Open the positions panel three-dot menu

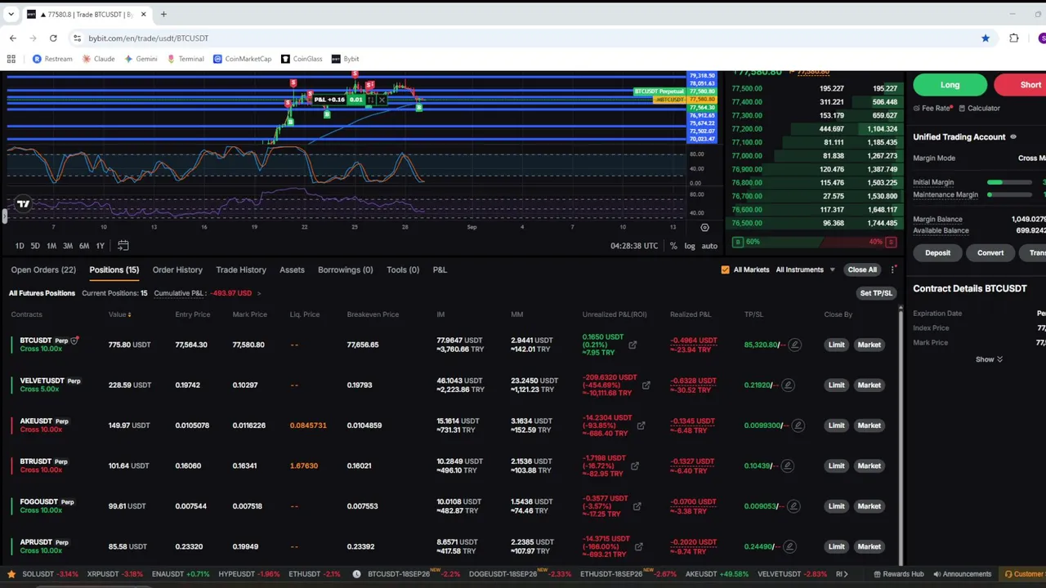click(893, 269)
